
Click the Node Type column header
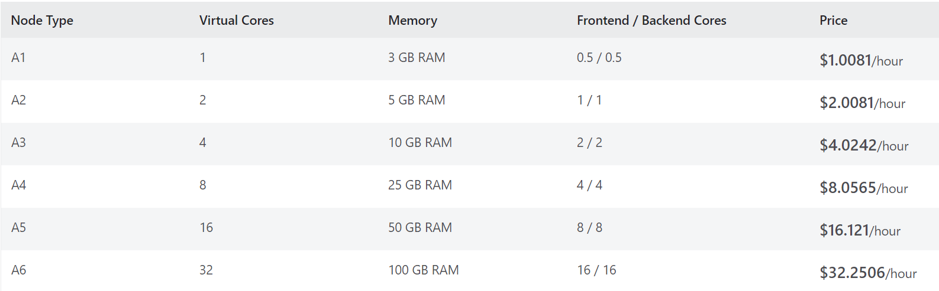pyautogui.click(x=42, y=21)
